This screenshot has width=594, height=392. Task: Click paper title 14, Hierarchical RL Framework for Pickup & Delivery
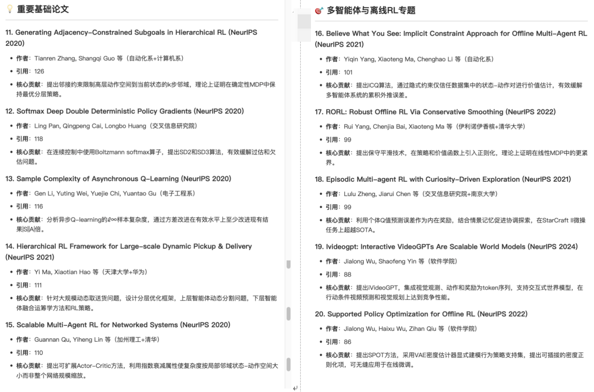click(x=129, y=252)
